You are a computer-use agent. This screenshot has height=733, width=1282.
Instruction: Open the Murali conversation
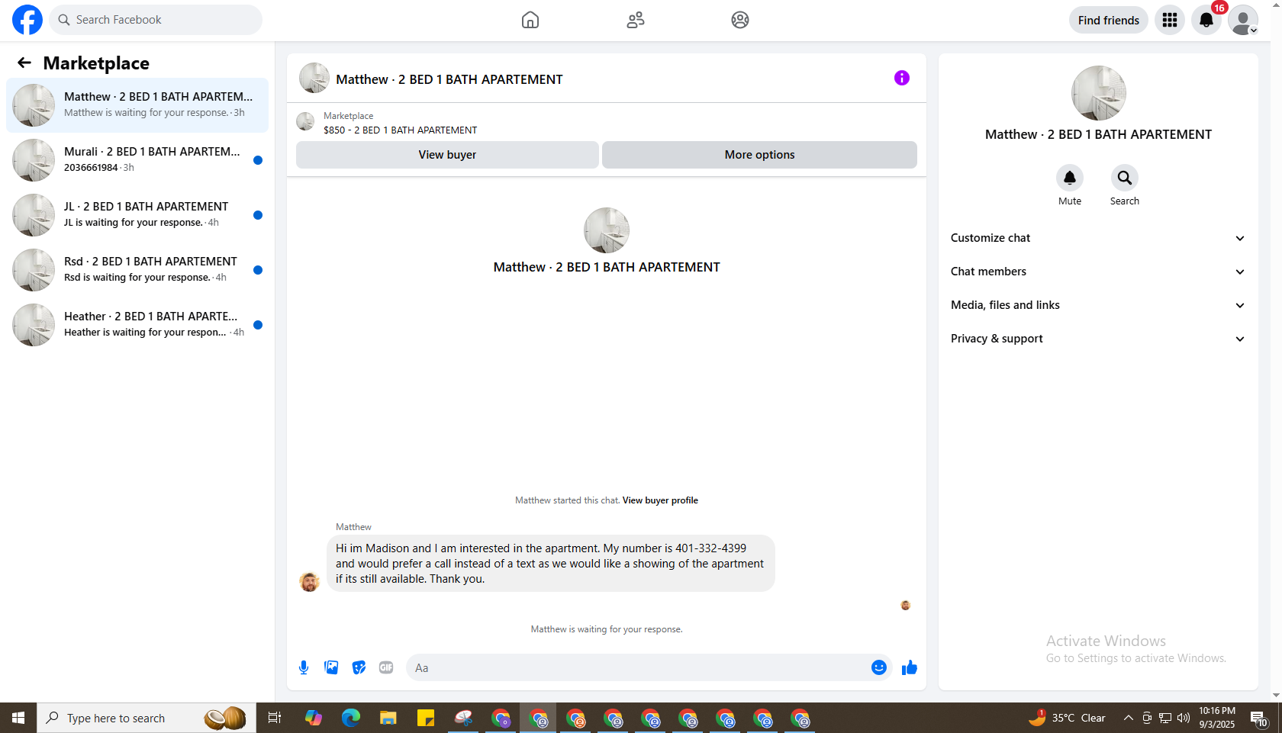137,160
